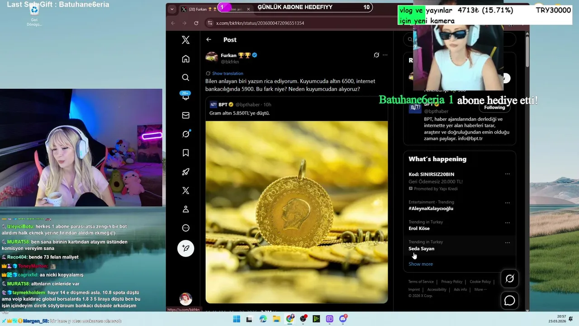
Task: Go back with browser back arrow
Action: point(173,23)
